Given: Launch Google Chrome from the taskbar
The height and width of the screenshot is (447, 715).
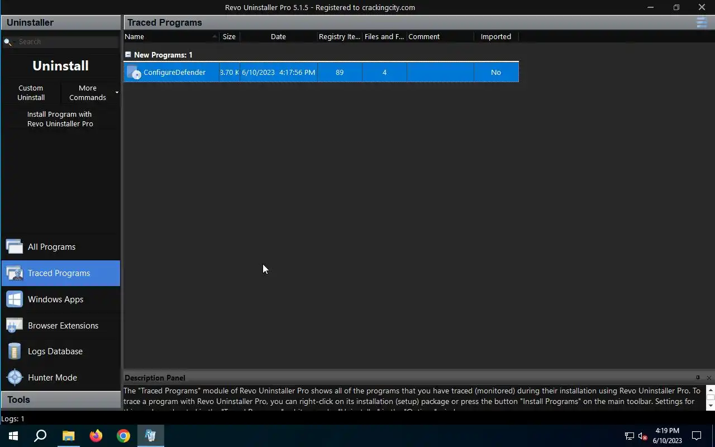Looking at the screenshot, I should 123,436.
